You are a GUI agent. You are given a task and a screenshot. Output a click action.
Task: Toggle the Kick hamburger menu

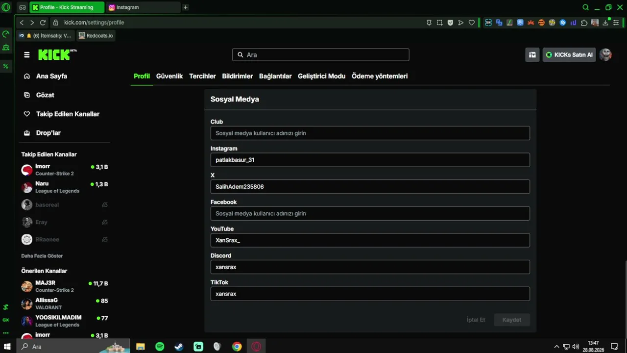pyautogui.click(x=27, y=55)
